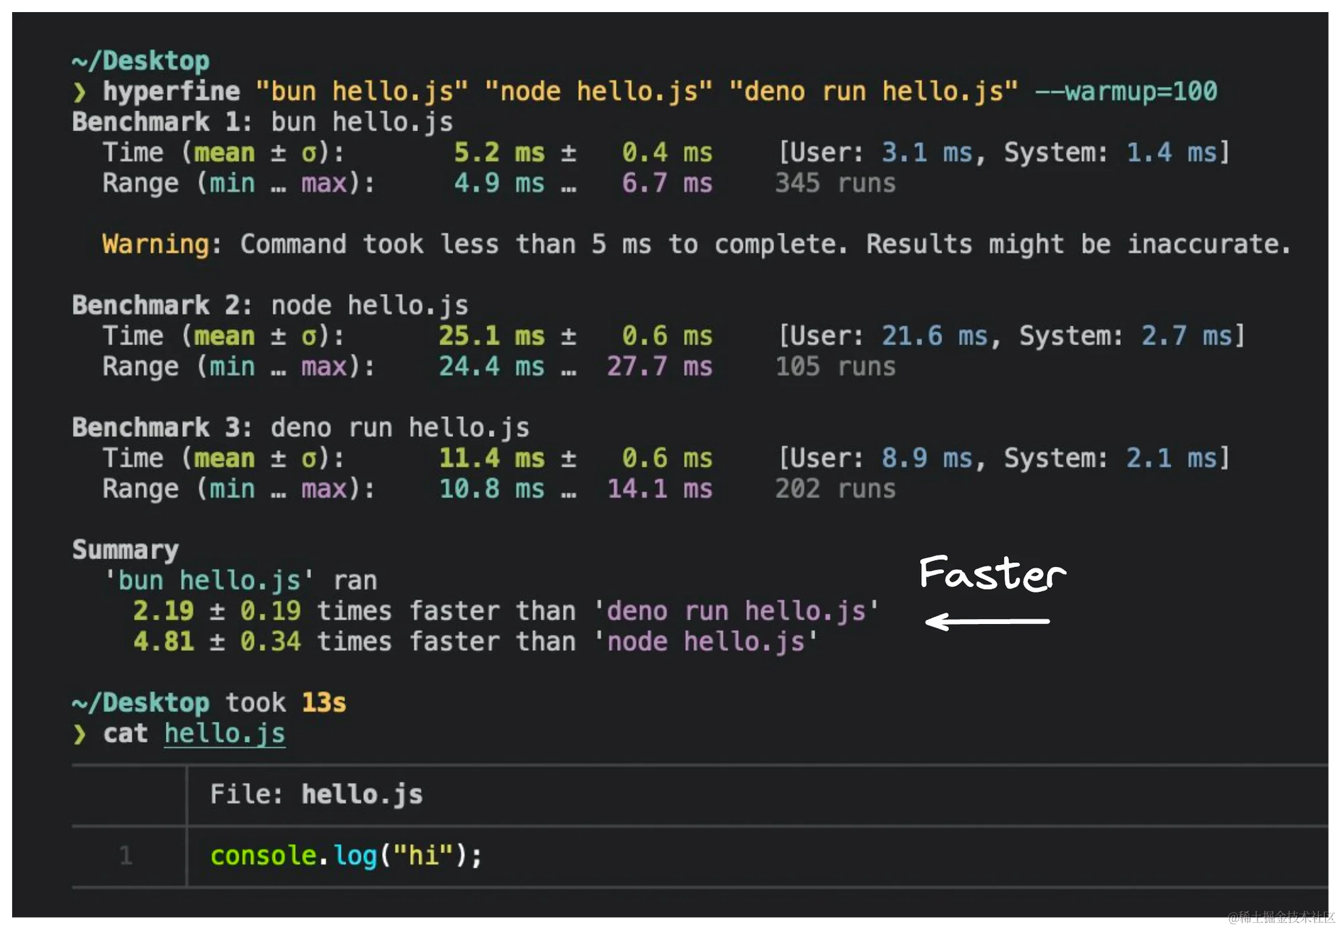This screenshot has width=1340, height=929.
Task: Click the 'Benchmark 2: node hello.js' heading
Action: pos(270,305)
